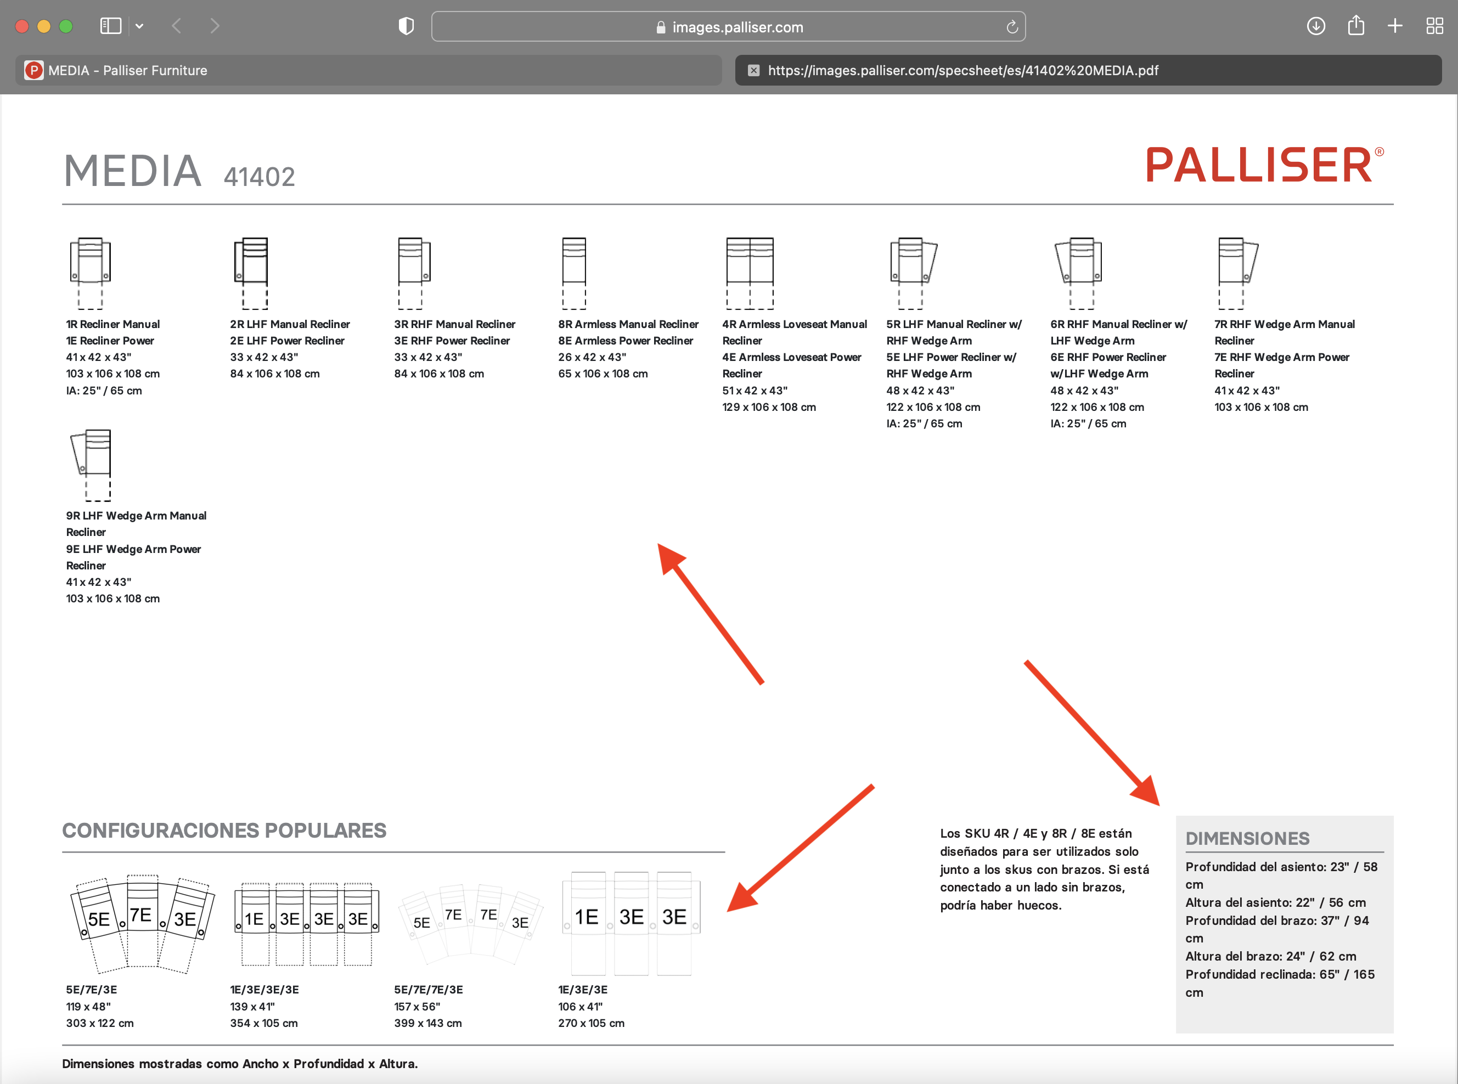This screenshot has height=1084, width=1458.
Task: Switch to MEDIA - Palliser Furniture tab
Action: pos(369,70)
